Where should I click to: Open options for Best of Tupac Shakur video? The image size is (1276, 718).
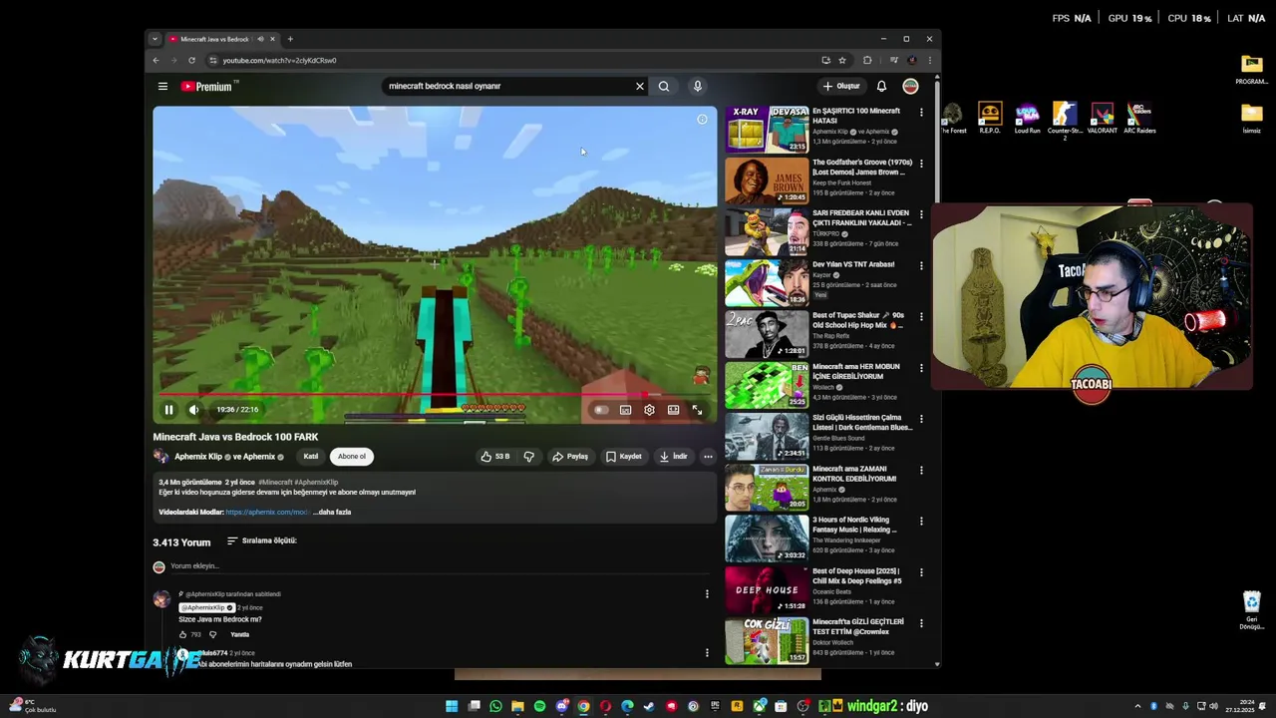click(x=921, y=316)
